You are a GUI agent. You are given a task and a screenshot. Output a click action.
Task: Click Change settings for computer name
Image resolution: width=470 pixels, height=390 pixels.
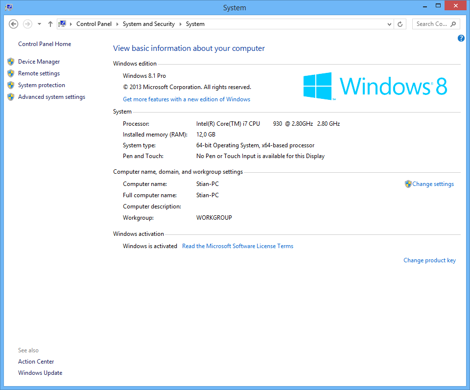[433, 184]
